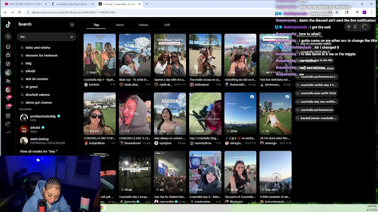Choose suggestion 'debo and nelsha'
Screen dimensions: 378x212
[47, 47]
